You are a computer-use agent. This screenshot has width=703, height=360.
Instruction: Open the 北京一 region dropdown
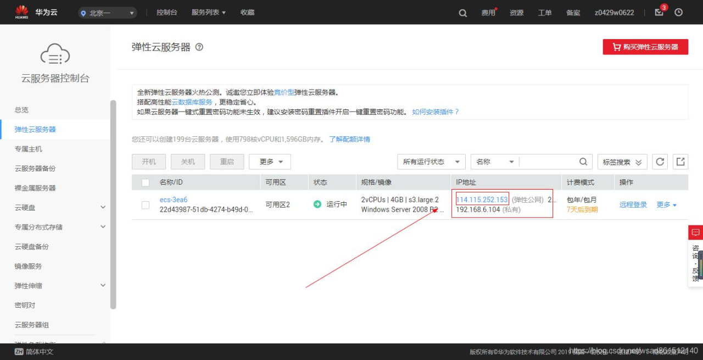tap(108, 13)
